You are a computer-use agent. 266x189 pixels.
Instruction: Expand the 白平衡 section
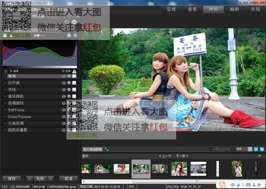tap(5, 83)
